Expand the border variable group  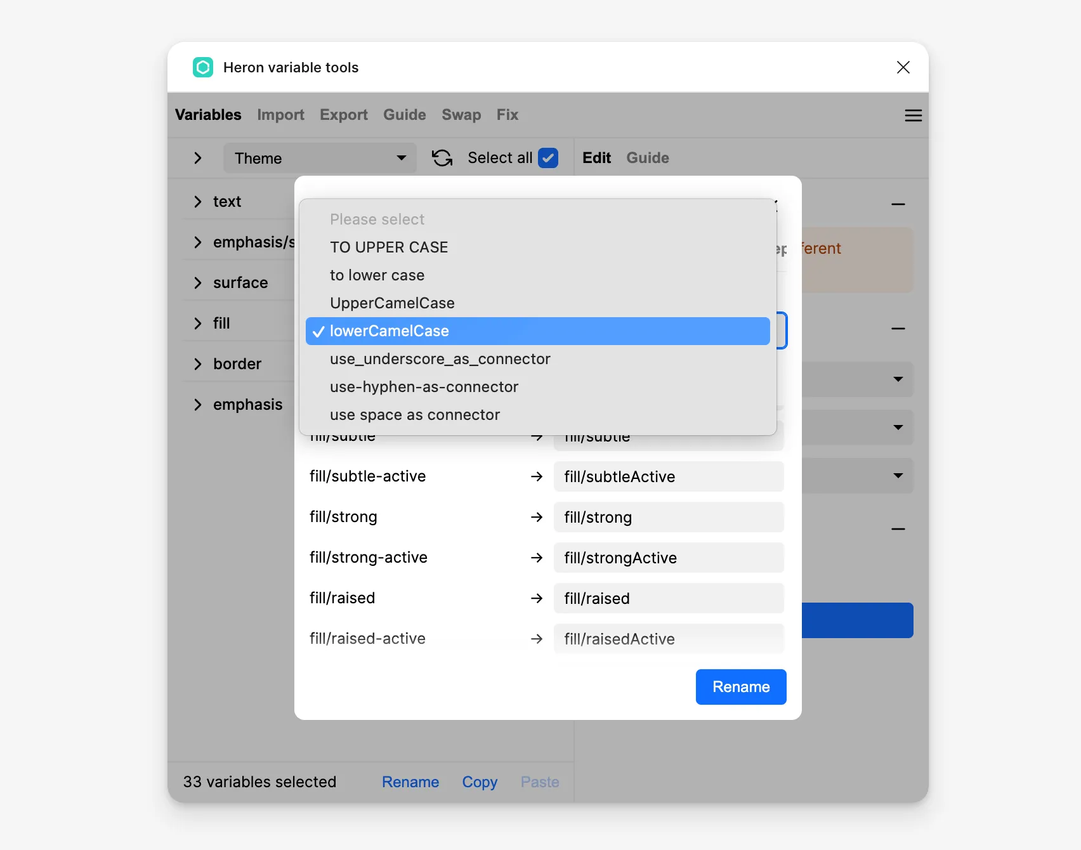click(198, 364)
